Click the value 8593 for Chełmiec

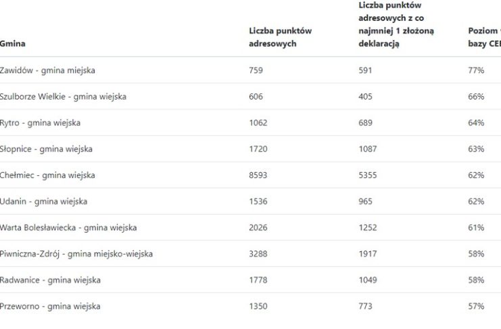(x=258, y=175)
